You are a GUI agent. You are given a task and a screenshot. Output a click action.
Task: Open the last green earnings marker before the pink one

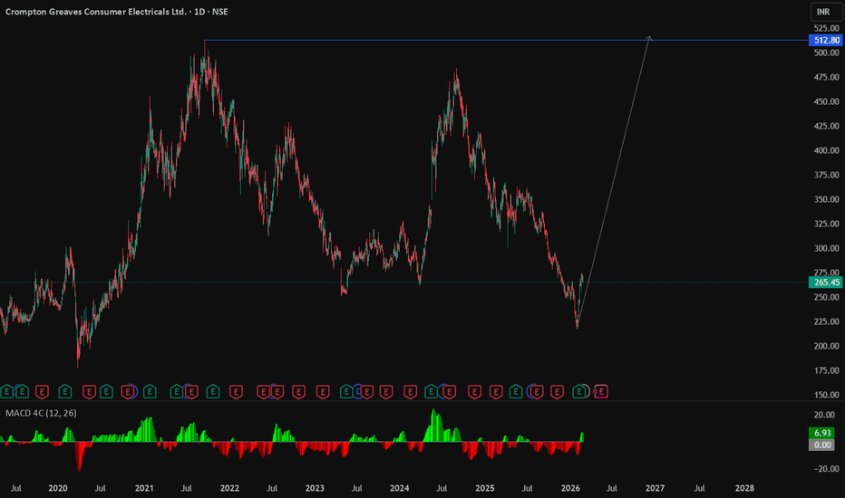pyautogui.click(x=579, y=392)
